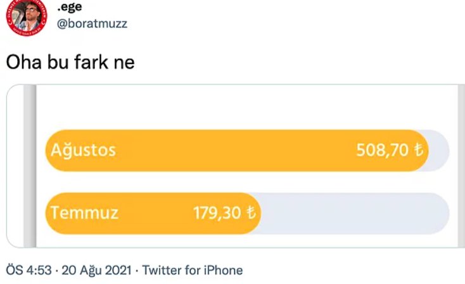
Task: Click the lira symbol after 179,30
Action: pyautogui.click(x=251, y=212)
